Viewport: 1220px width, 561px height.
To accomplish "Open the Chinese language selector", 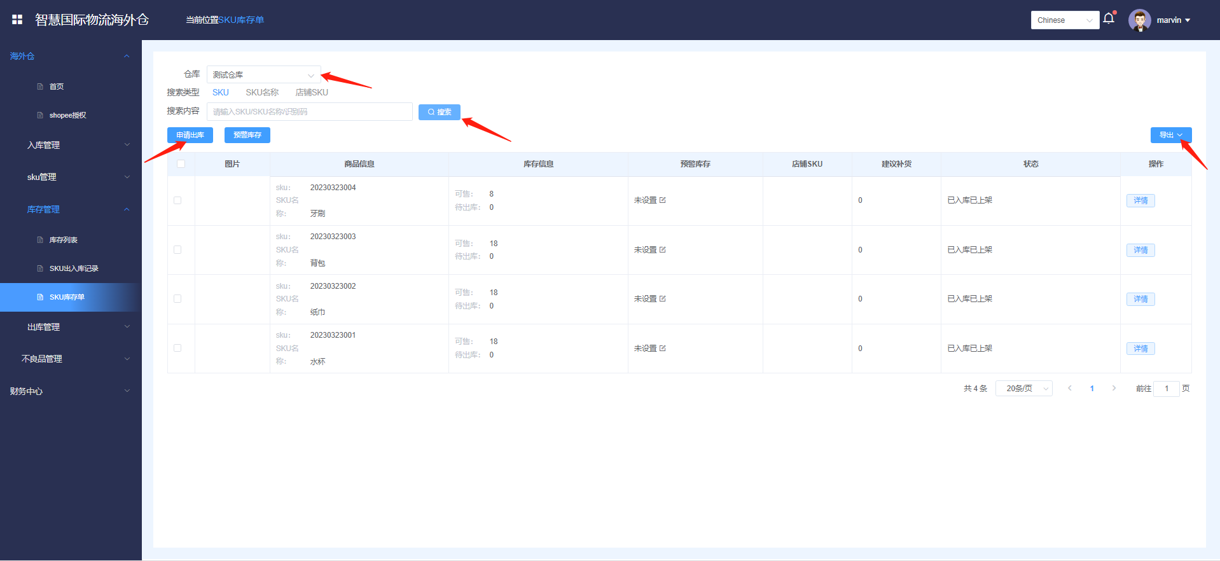I will [1064, 20].
